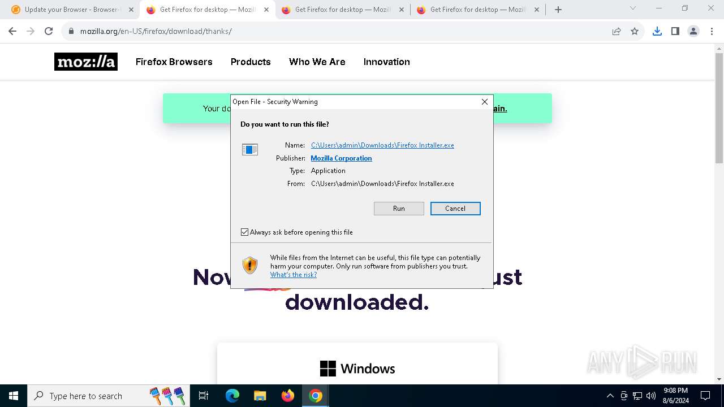724x407 pixels.
Task: Click Cancel in security warning dialog
Action: [x=455, y=209]
